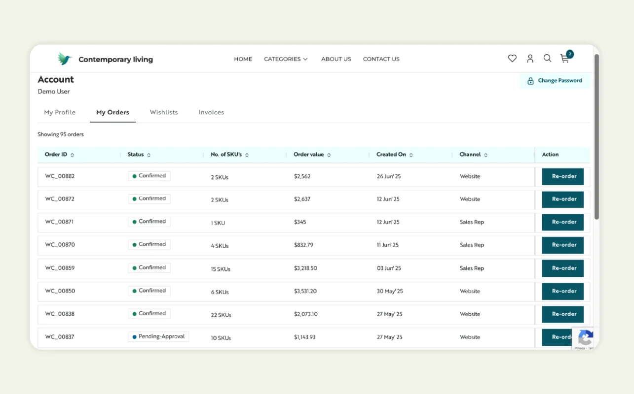Click the lock icon beside Change Password
Screen dimensions: 634x394
click(x=530, y=80)
